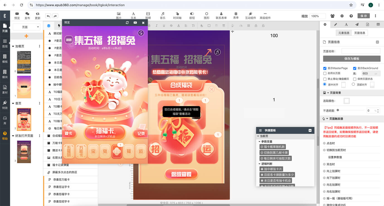Collapse the 页面背景 section
384x206 pixels.
[x=328, y=93]
